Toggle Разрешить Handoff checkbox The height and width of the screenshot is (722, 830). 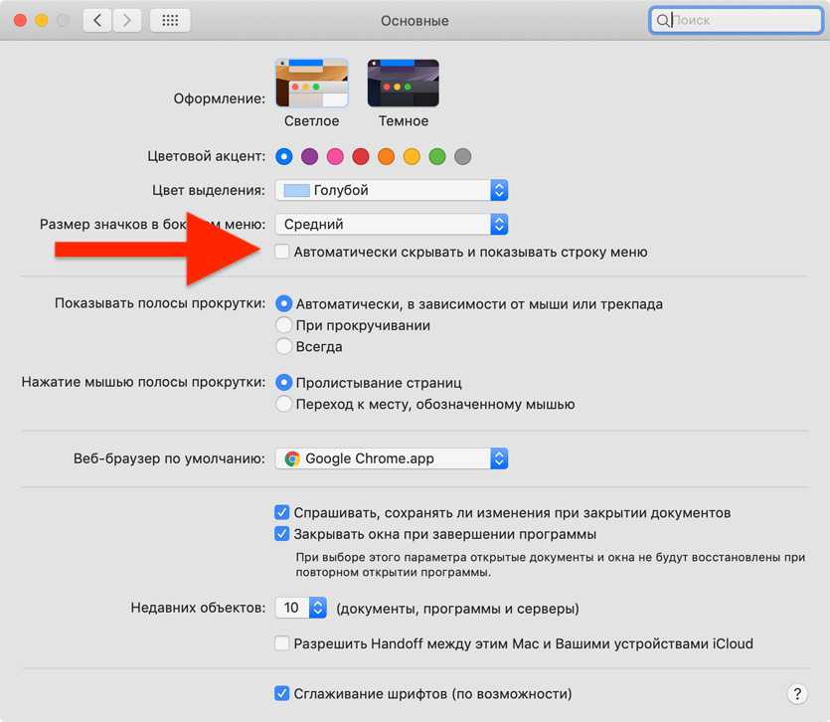pos(281,643)
